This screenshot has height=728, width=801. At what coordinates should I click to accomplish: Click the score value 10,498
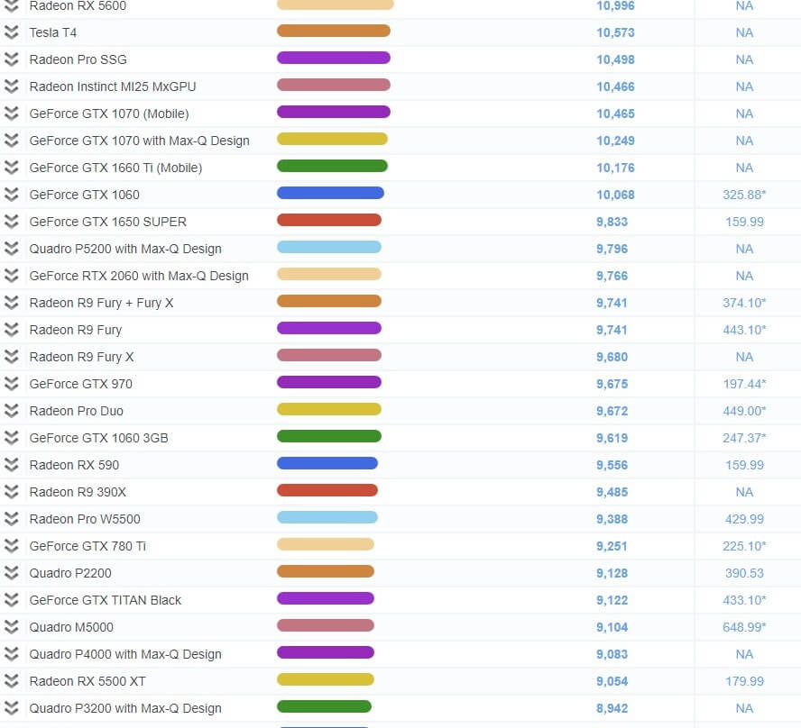(615, 59)
